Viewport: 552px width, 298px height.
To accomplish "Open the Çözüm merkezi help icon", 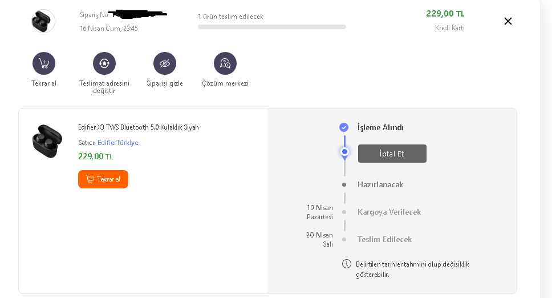I will [225, 63].
